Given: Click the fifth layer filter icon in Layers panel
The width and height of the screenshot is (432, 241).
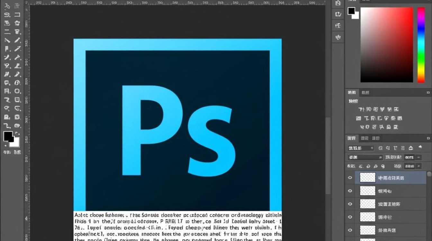Looking at the screenshot, I should (411, 148).
